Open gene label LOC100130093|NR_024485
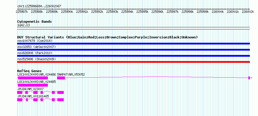The image size is (258, 116). 37,82
